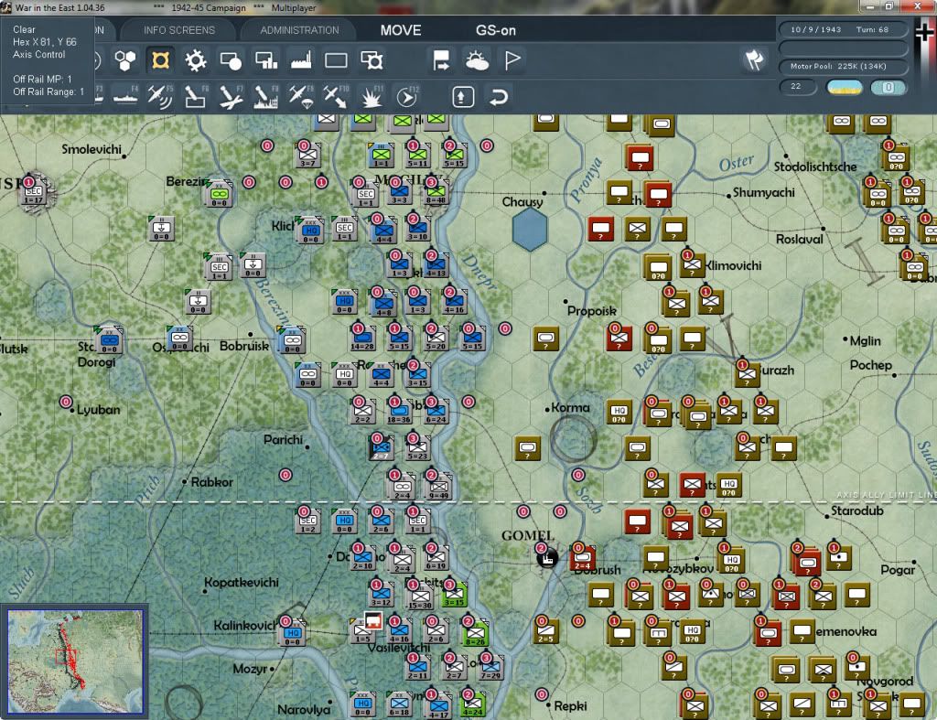The height and width of the screenshot is (720, 937).
Task: Select the HQ unit at Kalinkovichi
Action: click(x=292, y=633)
